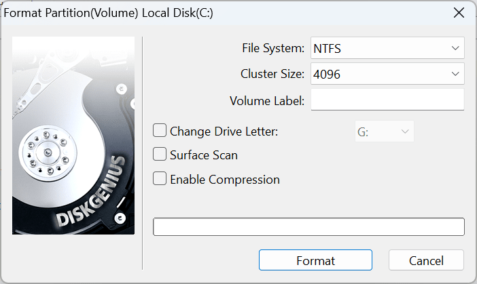477x284 pixels.
Task: Click into the Volume Label text field
Action: [x=387, y=100]
